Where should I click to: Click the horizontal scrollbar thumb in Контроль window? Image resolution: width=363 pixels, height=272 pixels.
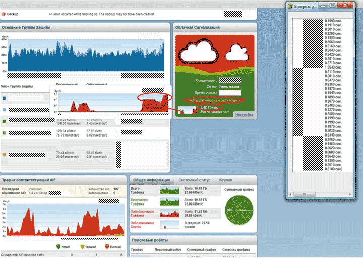pyautogui.click(x=304, y=194)
